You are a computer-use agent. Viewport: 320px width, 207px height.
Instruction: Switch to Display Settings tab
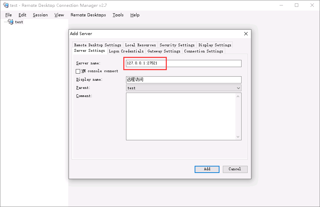(x=215, y=45)
